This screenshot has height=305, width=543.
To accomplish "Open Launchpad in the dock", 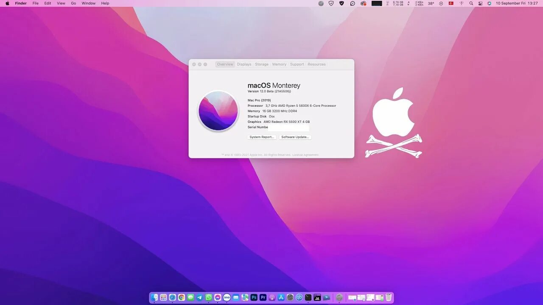I will coord(163,297).
